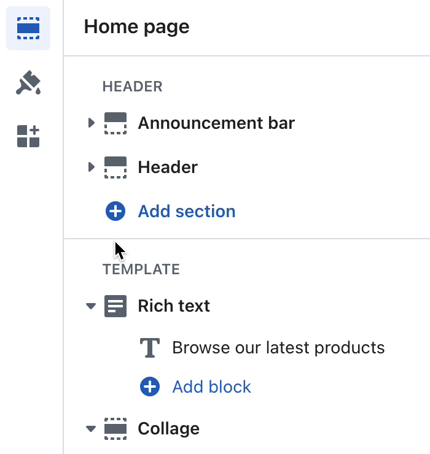Select the Announcement bar item
Screen dimensions: 430x454
[216, 123]
